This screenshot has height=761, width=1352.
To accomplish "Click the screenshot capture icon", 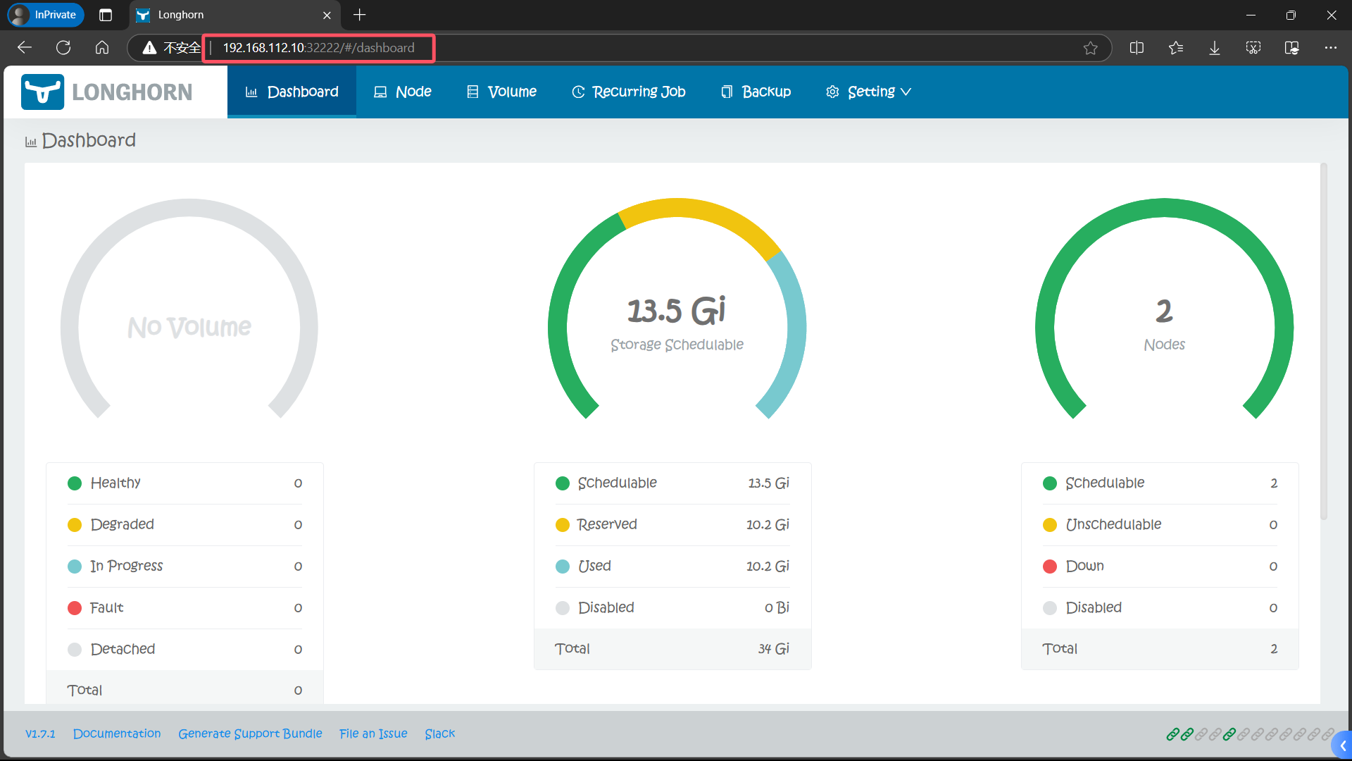I will click(1253, 48).
